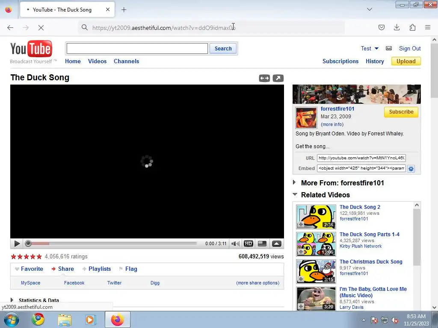Open Subscriptions
The image size is (438, 328).
click(x=340, y=61)
